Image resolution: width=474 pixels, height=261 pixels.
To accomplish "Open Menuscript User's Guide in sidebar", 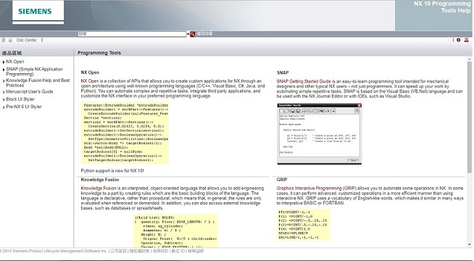I will [x=30, y=91].
